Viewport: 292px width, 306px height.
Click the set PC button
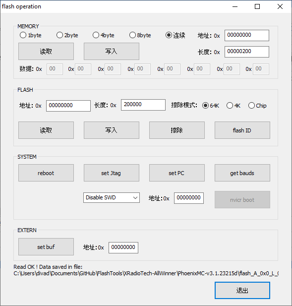[177, 173]
